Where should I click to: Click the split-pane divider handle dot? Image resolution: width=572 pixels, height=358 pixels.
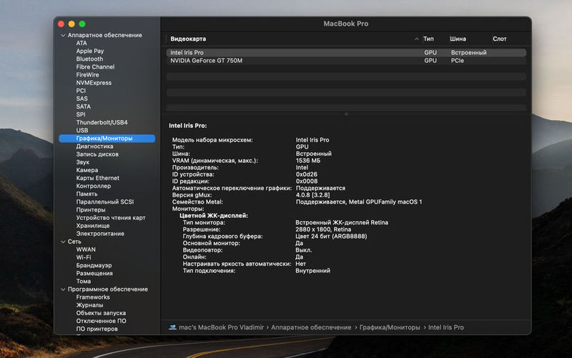[x=346, y=114]
